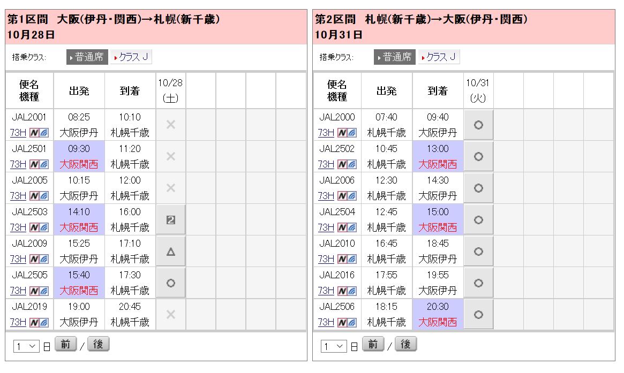Image resolution: width=624 pixels, height=373 pixels.
Task: Pick the circle availability button for JAL2506
Action: [x=478, y=315]
